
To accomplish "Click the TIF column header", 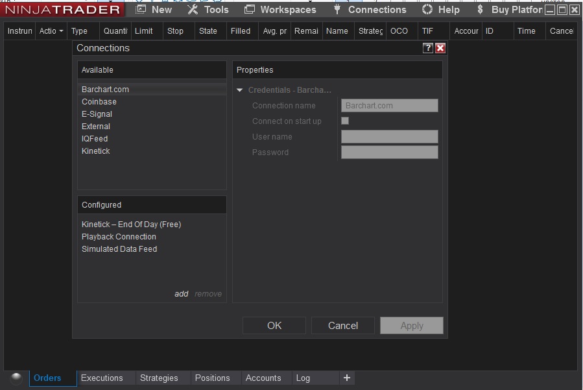I will 434,31.
